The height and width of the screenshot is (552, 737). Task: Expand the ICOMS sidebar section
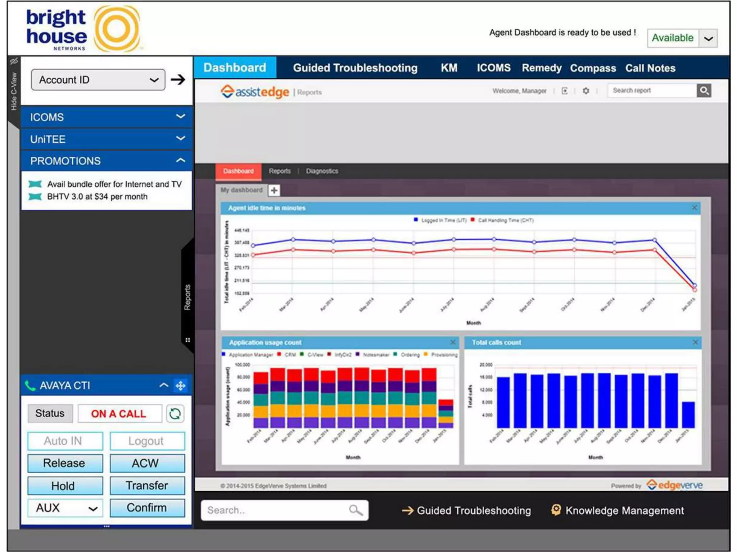coord(107,117)
